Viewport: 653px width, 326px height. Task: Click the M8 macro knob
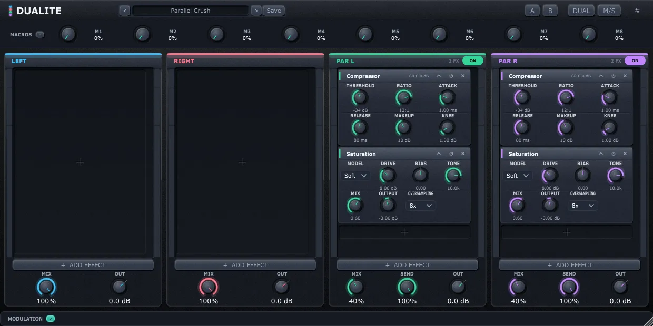[589, 35]
